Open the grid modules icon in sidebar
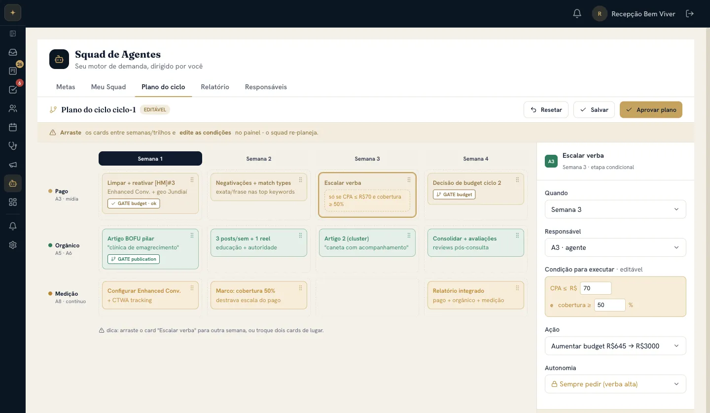The height and width of the screenshot is (413, 710). point(13,202)
